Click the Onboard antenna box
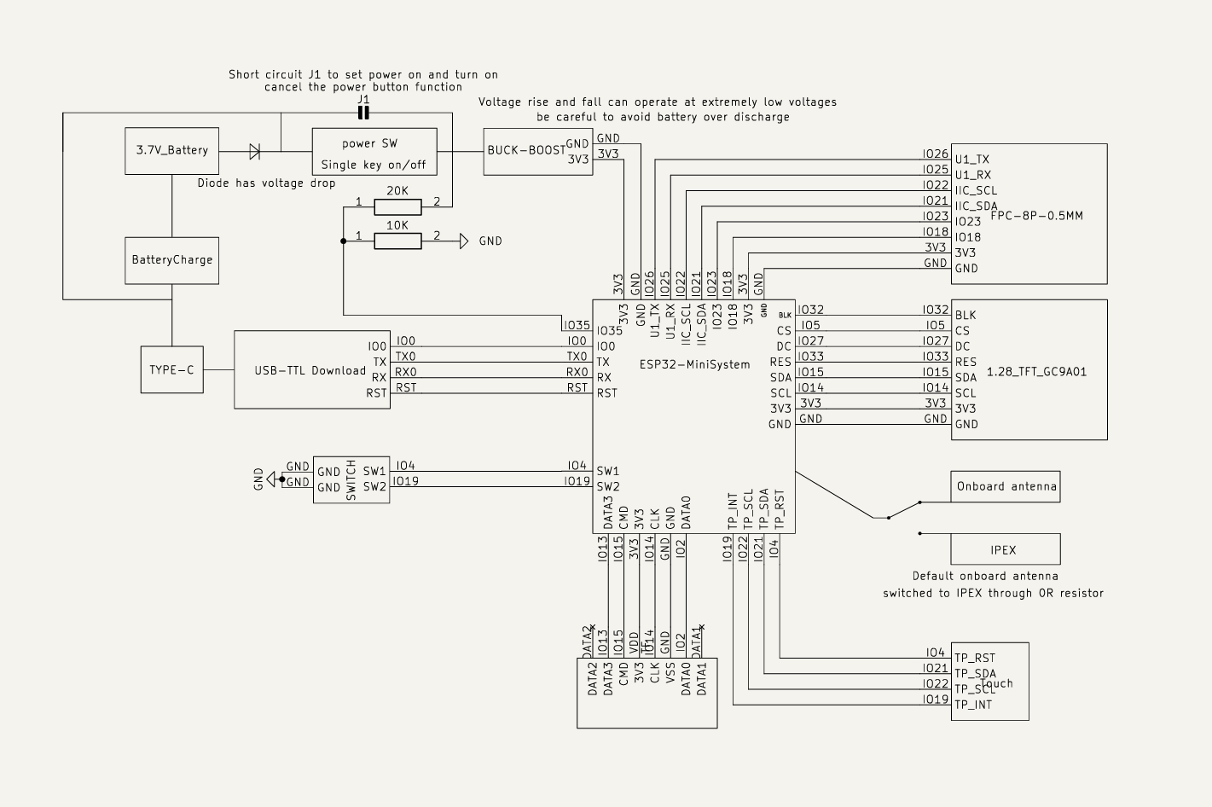This screenshot has width=1212, height=807. pos(1006,486)
